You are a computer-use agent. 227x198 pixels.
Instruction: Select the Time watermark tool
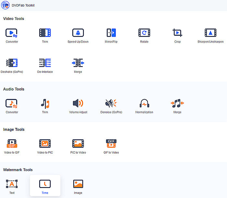coord(45,186)
